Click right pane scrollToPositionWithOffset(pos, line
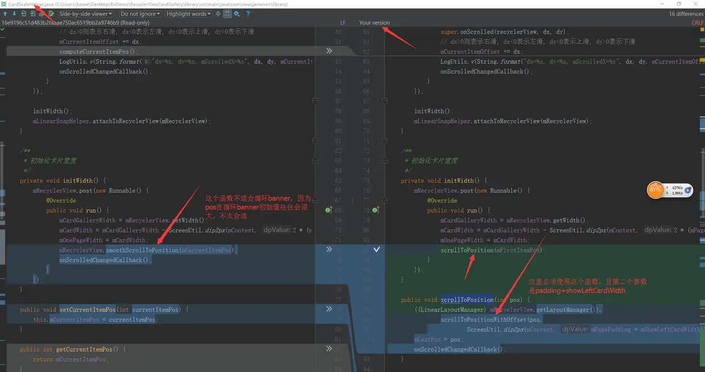The height and width of the screenshot is (372, 705). 492,319
